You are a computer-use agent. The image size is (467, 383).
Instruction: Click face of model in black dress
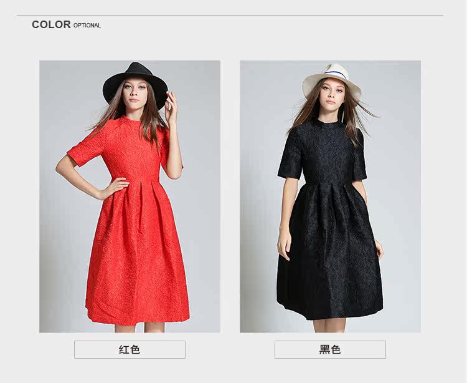(x=333, y=92)
